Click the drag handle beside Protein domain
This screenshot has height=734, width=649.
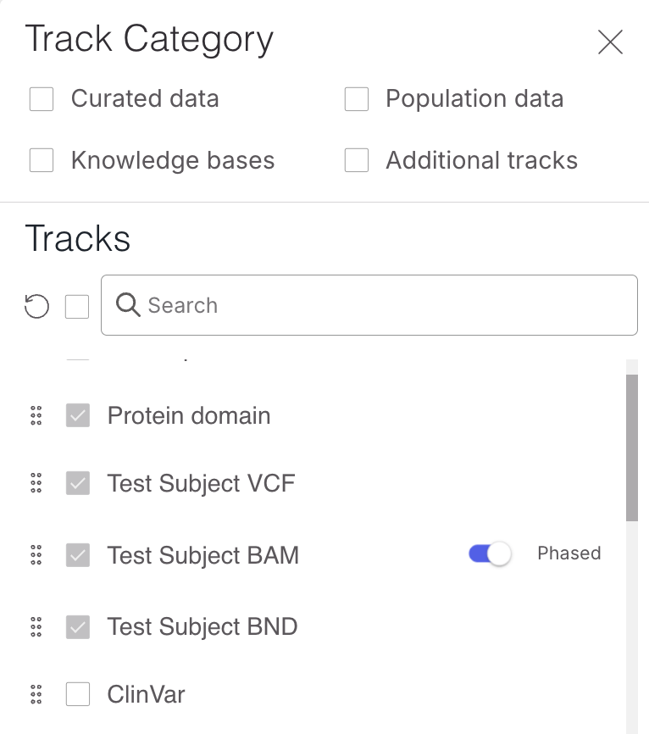pyautogui.click(x=36, y=415)
